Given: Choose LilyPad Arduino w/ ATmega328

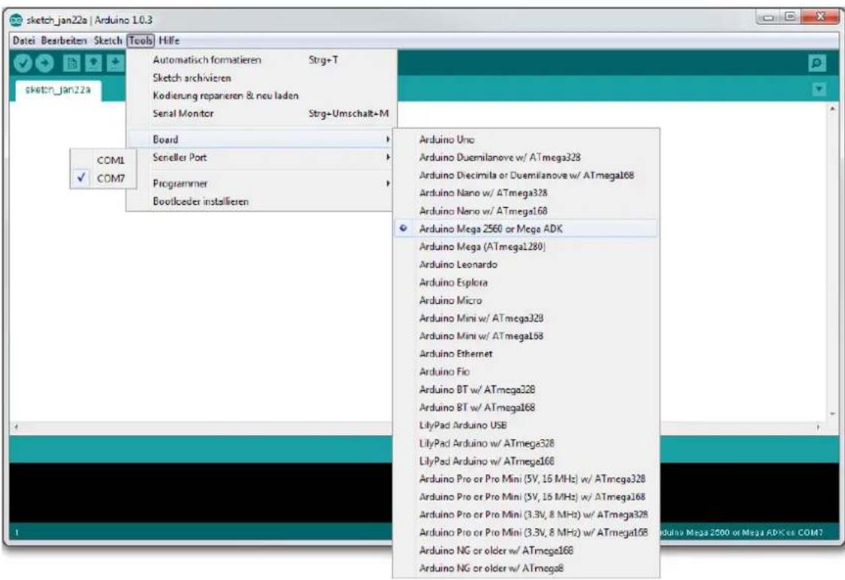Looking at the screenshot, I should [x=526, y=443].
